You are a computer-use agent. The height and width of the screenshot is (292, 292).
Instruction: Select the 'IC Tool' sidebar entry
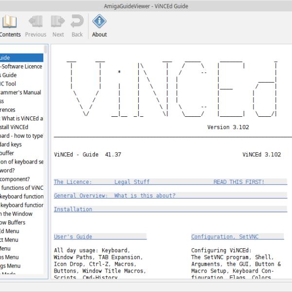pyautogui.click(x=21, y=84)
